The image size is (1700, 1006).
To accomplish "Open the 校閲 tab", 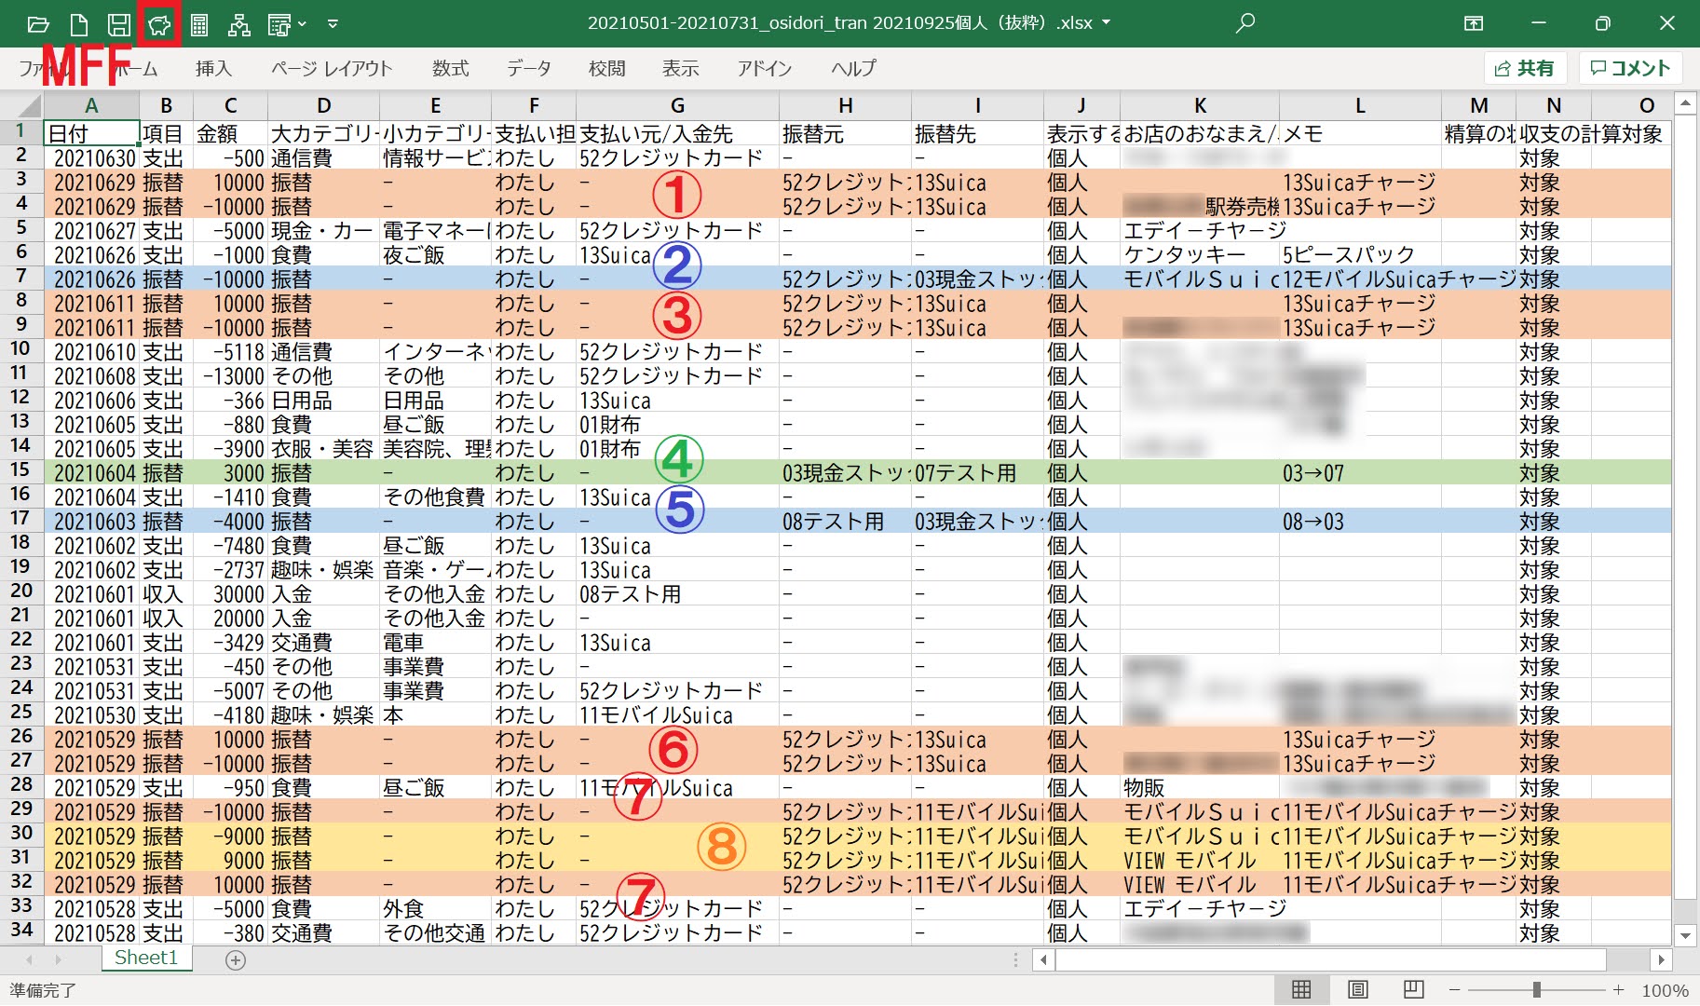I will tap(607, 68).
